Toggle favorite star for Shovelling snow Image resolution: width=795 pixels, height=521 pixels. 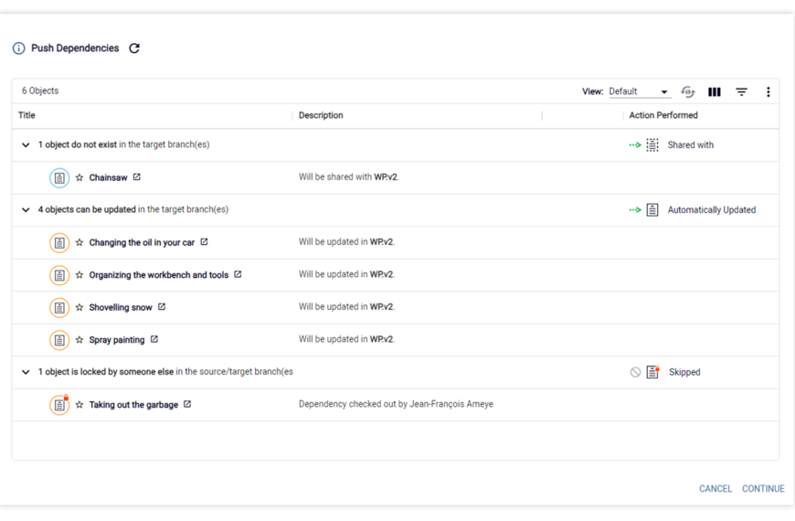[x=79, y=307]
